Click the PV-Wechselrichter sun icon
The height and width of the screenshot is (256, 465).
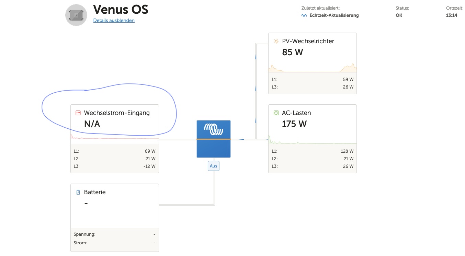coord(276,41)
